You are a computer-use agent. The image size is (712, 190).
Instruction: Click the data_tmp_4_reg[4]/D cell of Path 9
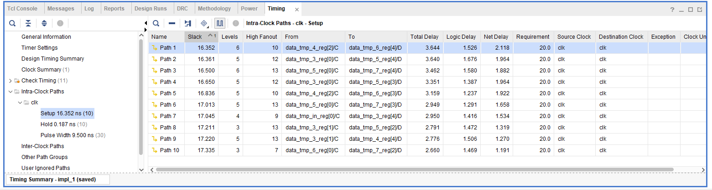pyautogui.click(x=376, y=139)
